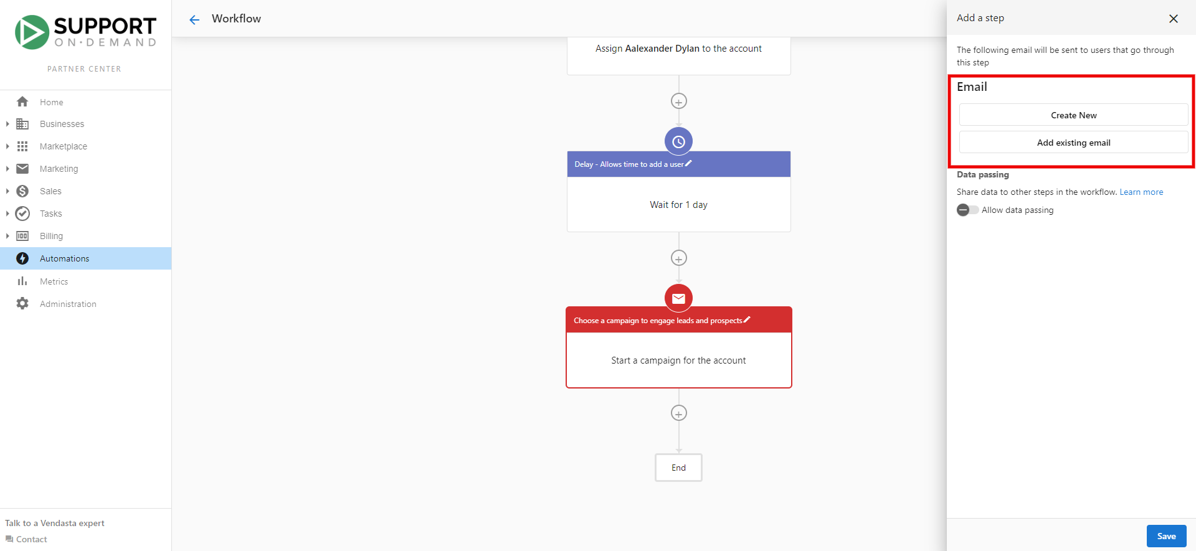The height and width of the screenshot is (551, 1196).
Task: Open the Administration menu item
Action: (85, 304)
